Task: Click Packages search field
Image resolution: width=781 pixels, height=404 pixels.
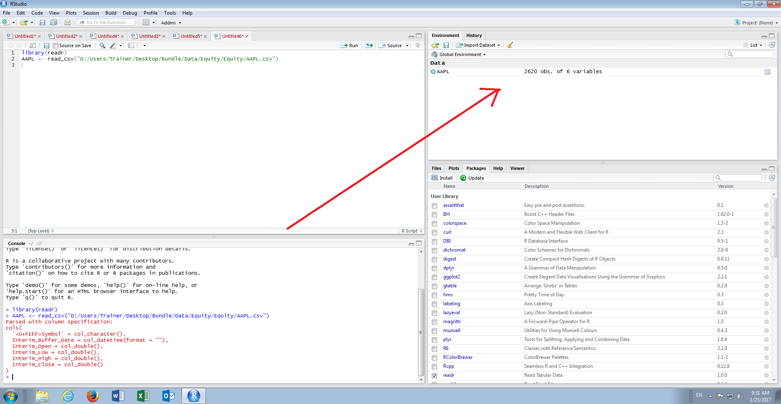Action: pos(737,178)
